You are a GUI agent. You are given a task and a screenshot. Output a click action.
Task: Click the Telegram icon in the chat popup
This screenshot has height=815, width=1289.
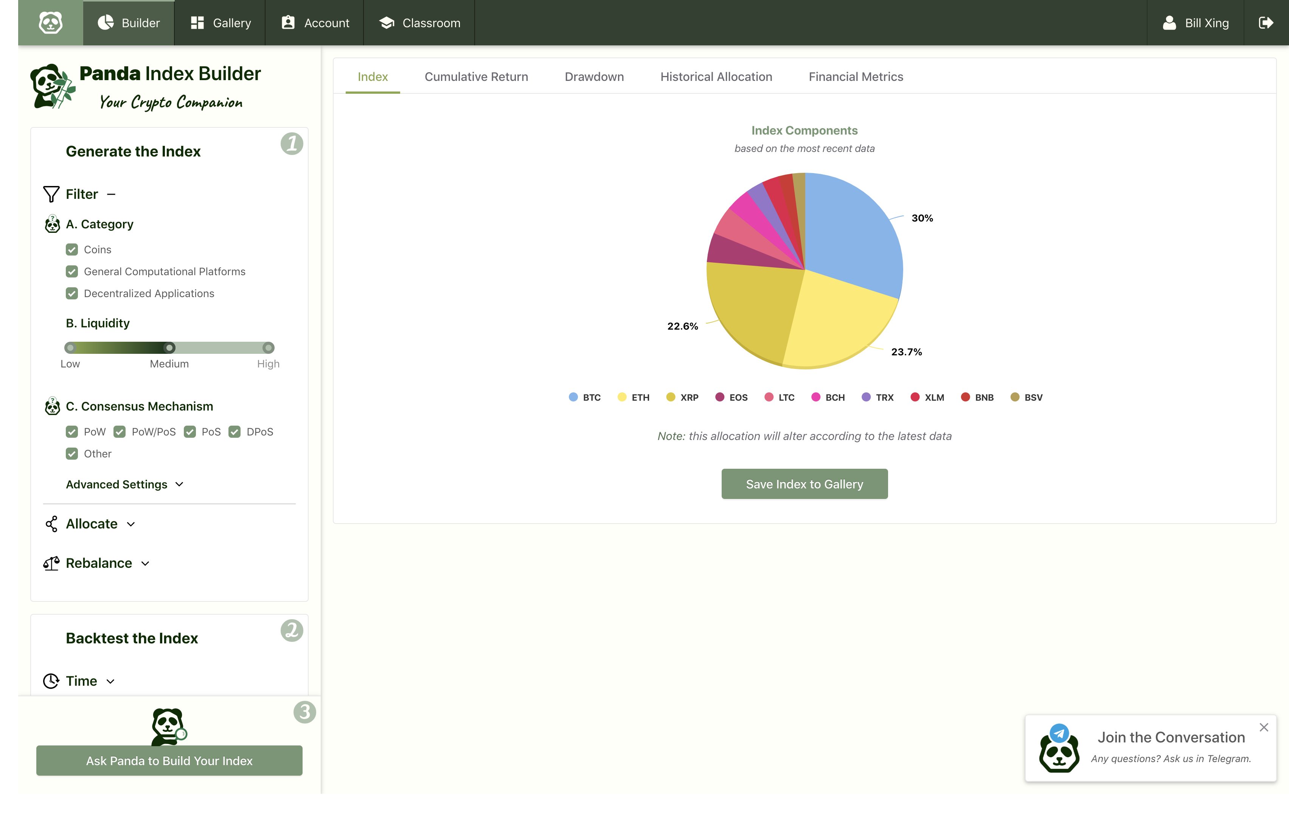[x=1059, y=734]
